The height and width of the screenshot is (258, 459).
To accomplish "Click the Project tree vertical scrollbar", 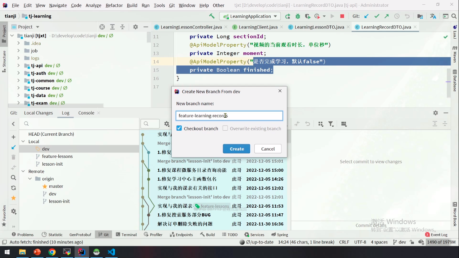I will 149,37.
